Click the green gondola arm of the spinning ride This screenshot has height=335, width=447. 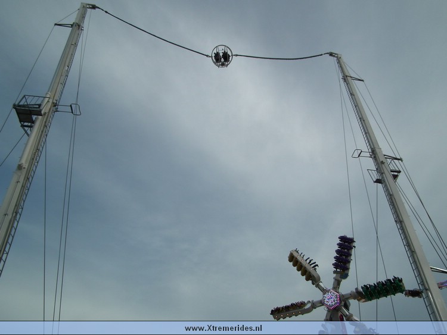point(381,289)
